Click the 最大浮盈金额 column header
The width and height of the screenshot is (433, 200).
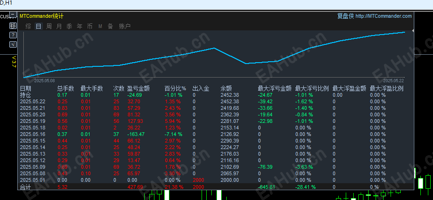349,88
